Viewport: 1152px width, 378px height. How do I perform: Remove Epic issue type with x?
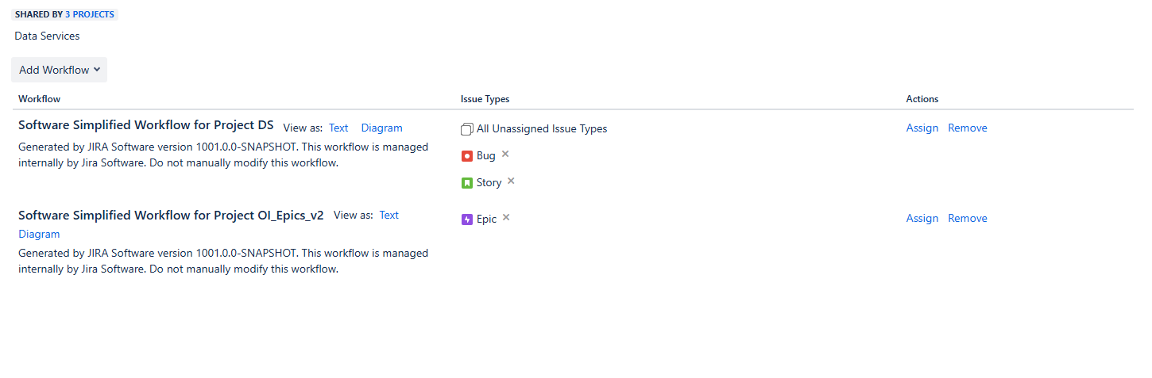506,217
